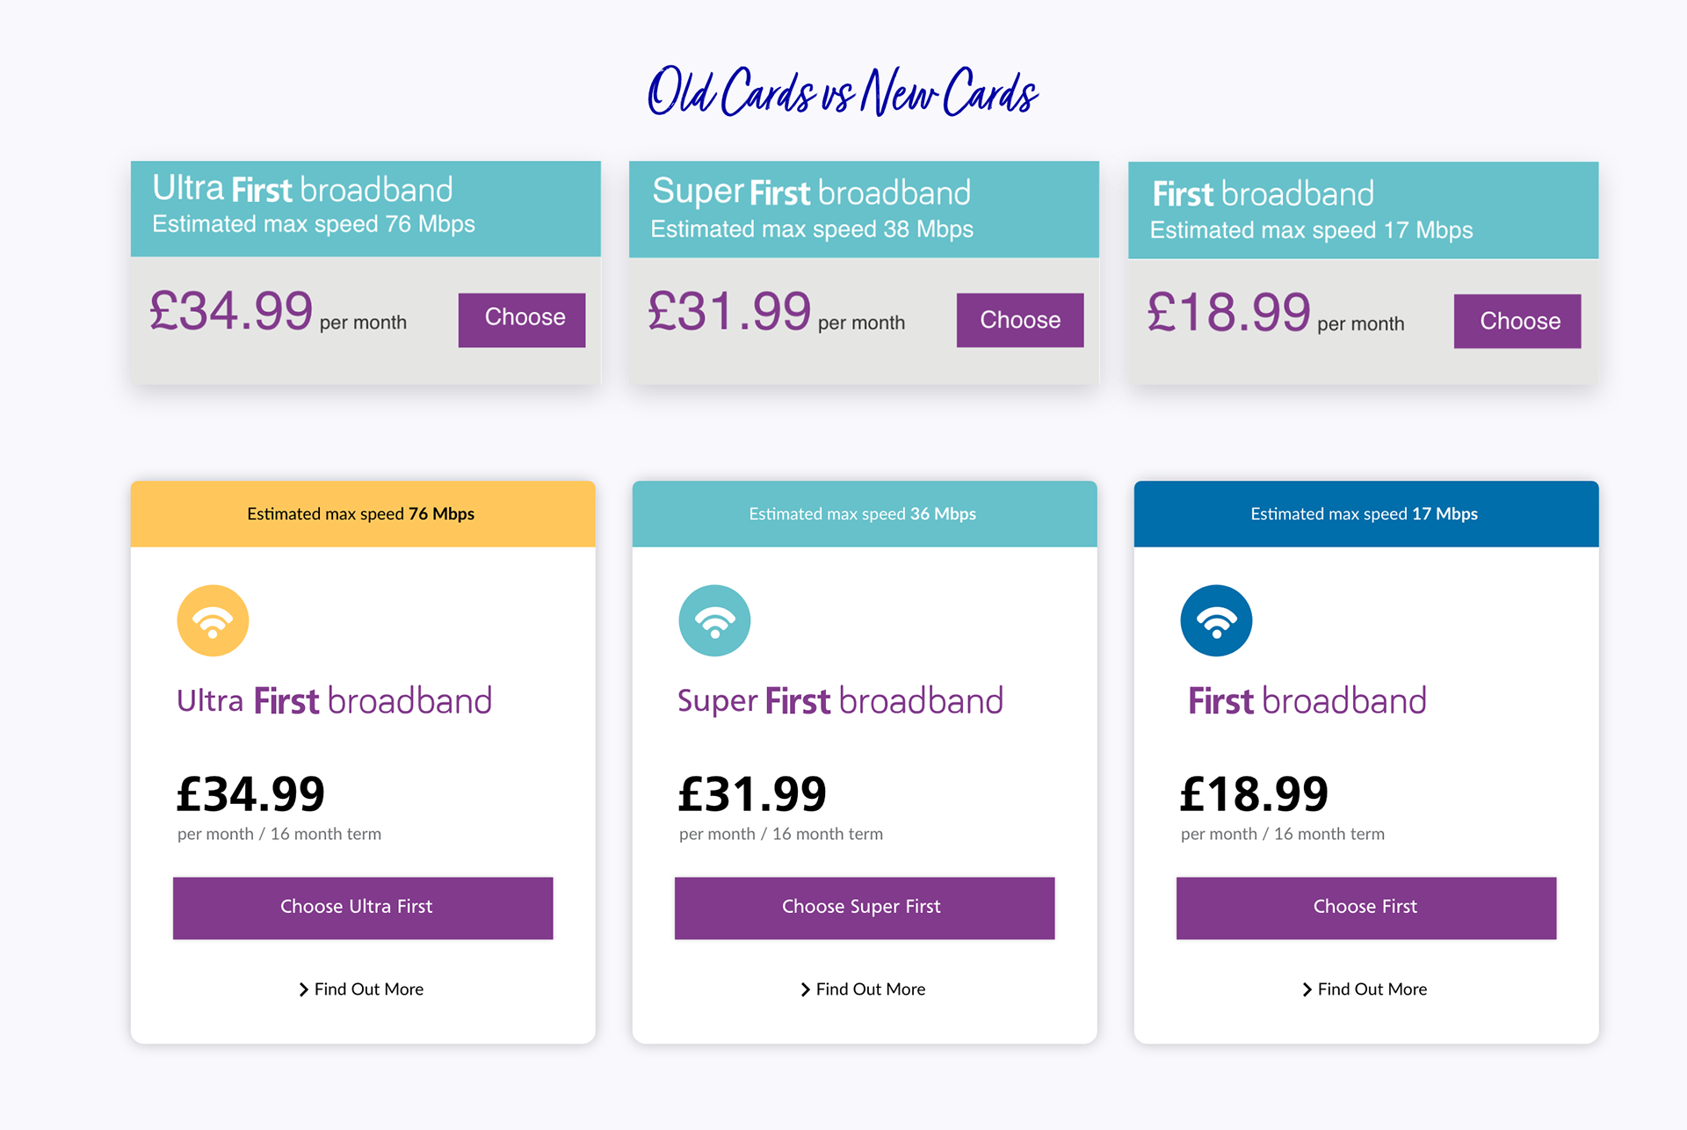Open Find Out More under Super First
Image resolution: width=1687 pixels, height=1130 pixels.
(870, 989)
